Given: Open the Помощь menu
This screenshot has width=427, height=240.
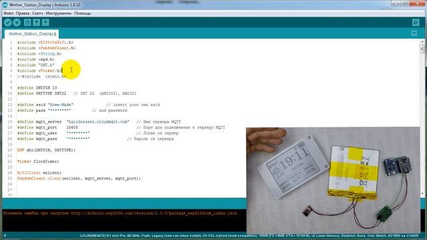Looking at the screenshot, I should pos(83,13).
